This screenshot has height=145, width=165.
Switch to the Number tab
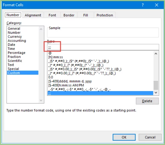tap(13, 15)
